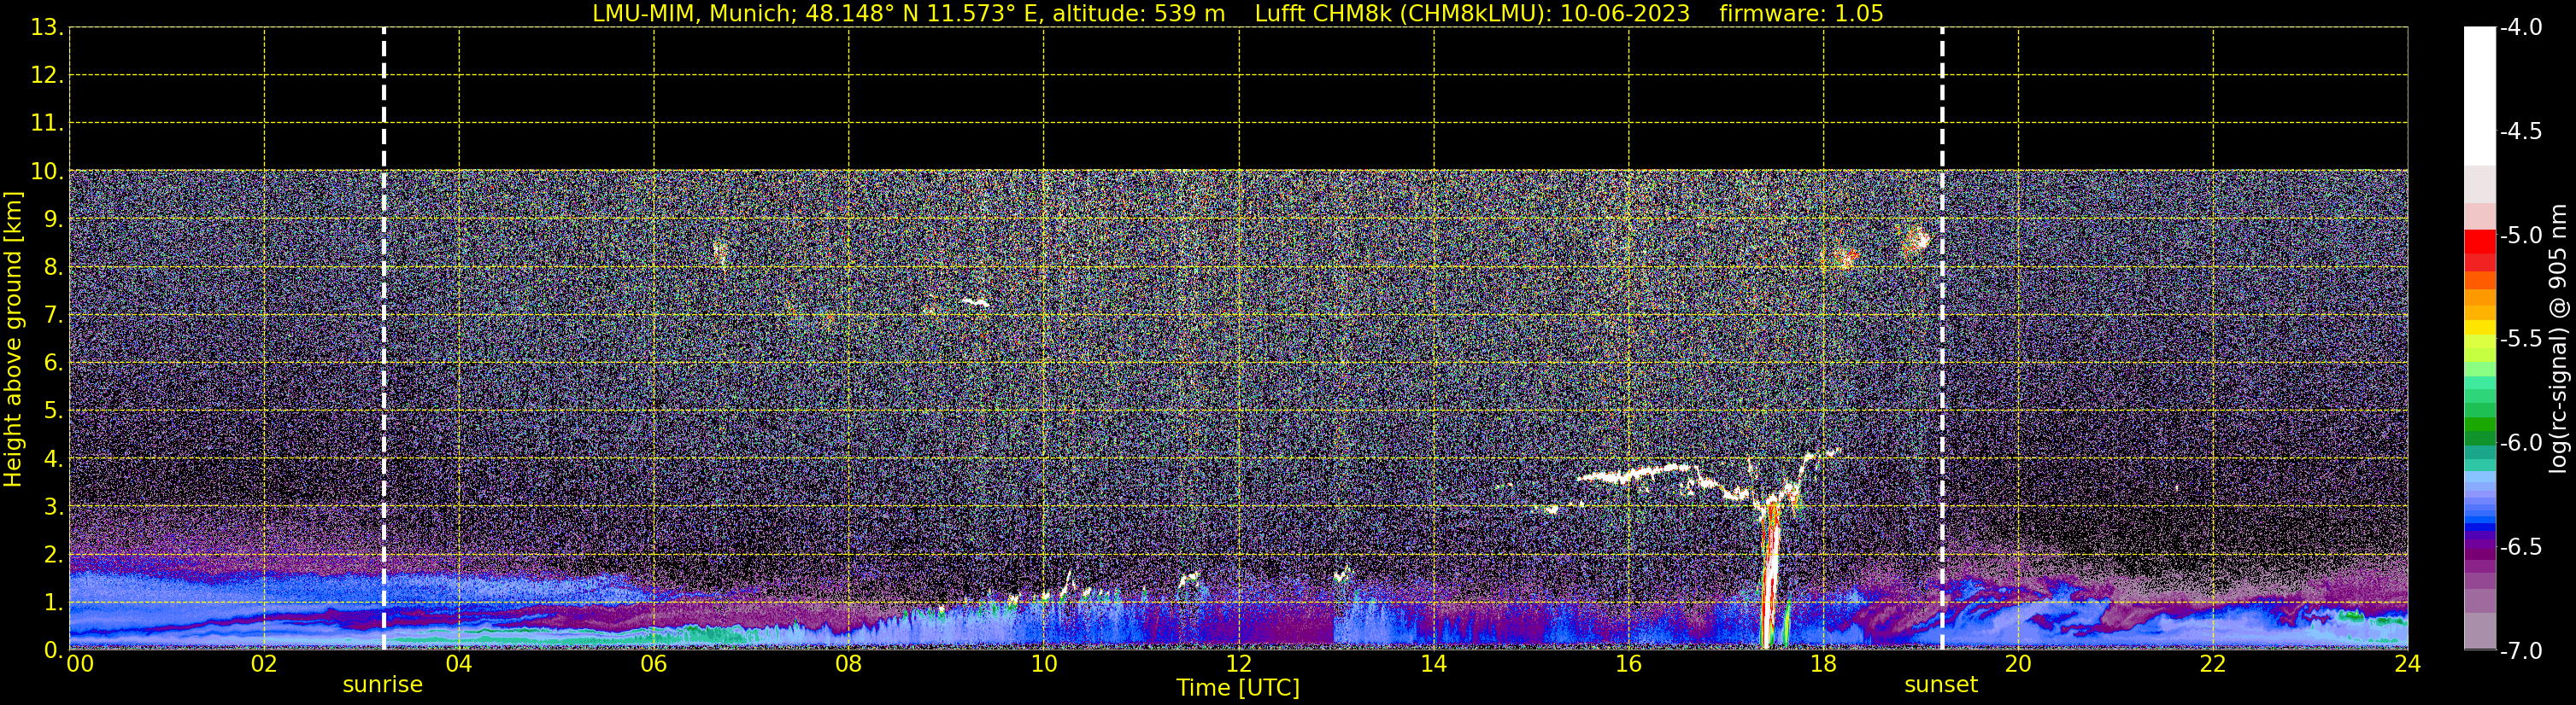Click the white top section of the colorbar

(x=2480, y=96)
